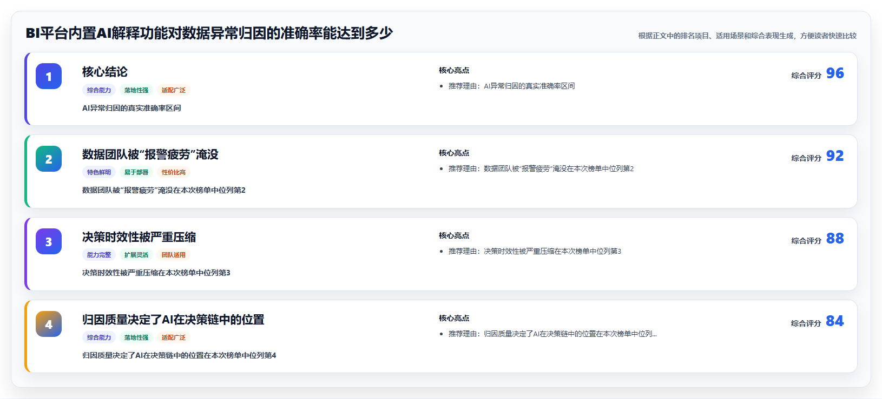Click the 推荐理由 bullet mentioning 报警疲劳
Screen dimensions: 882x399
pyautogui.click(x=541, y=168)
